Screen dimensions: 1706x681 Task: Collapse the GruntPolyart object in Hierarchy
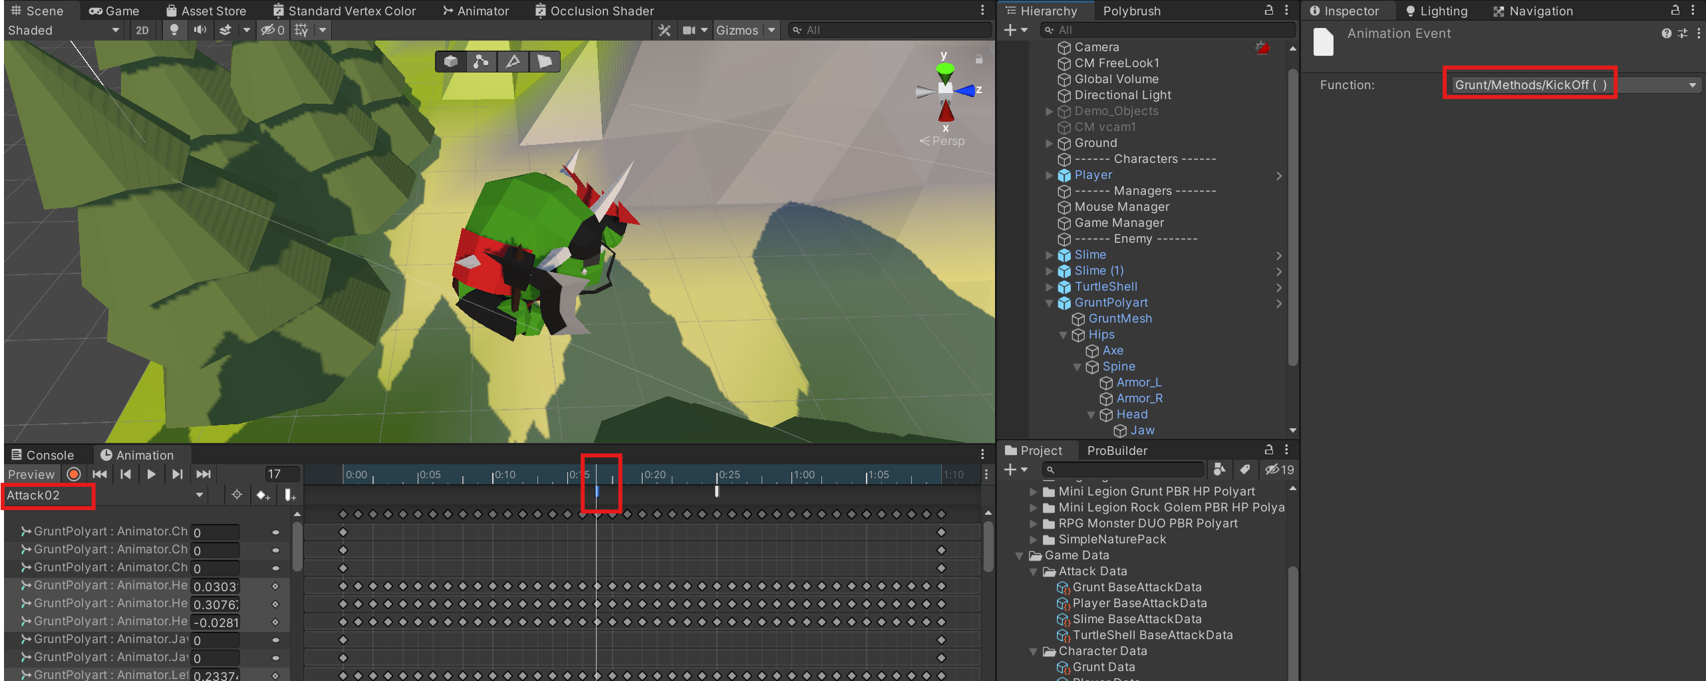coord(1049,303)
